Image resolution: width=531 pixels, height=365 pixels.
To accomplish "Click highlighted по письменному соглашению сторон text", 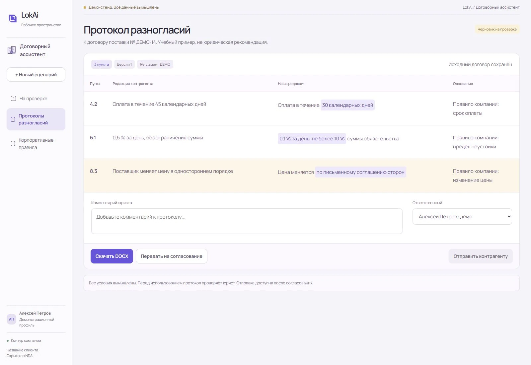I will tap(360, 172).
